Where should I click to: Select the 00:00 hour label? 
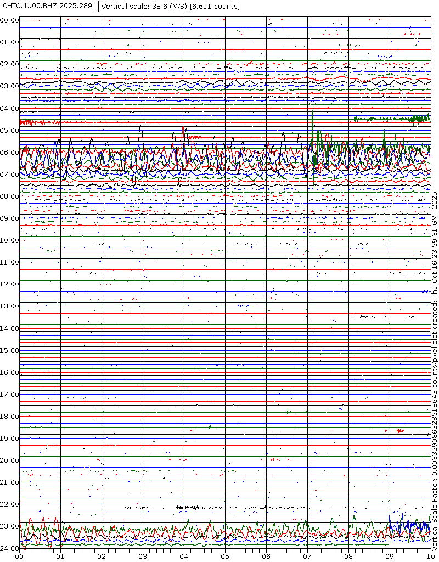9,20
